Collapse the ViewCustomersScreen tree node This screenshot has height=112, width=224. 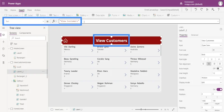tap(9, 62)
